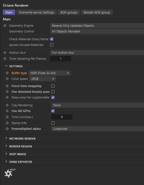Click keyframe diamond beside Time Sampling Per Frames
Image resolution: width=144 pixels, height=185 pixels.
[5, 59]
